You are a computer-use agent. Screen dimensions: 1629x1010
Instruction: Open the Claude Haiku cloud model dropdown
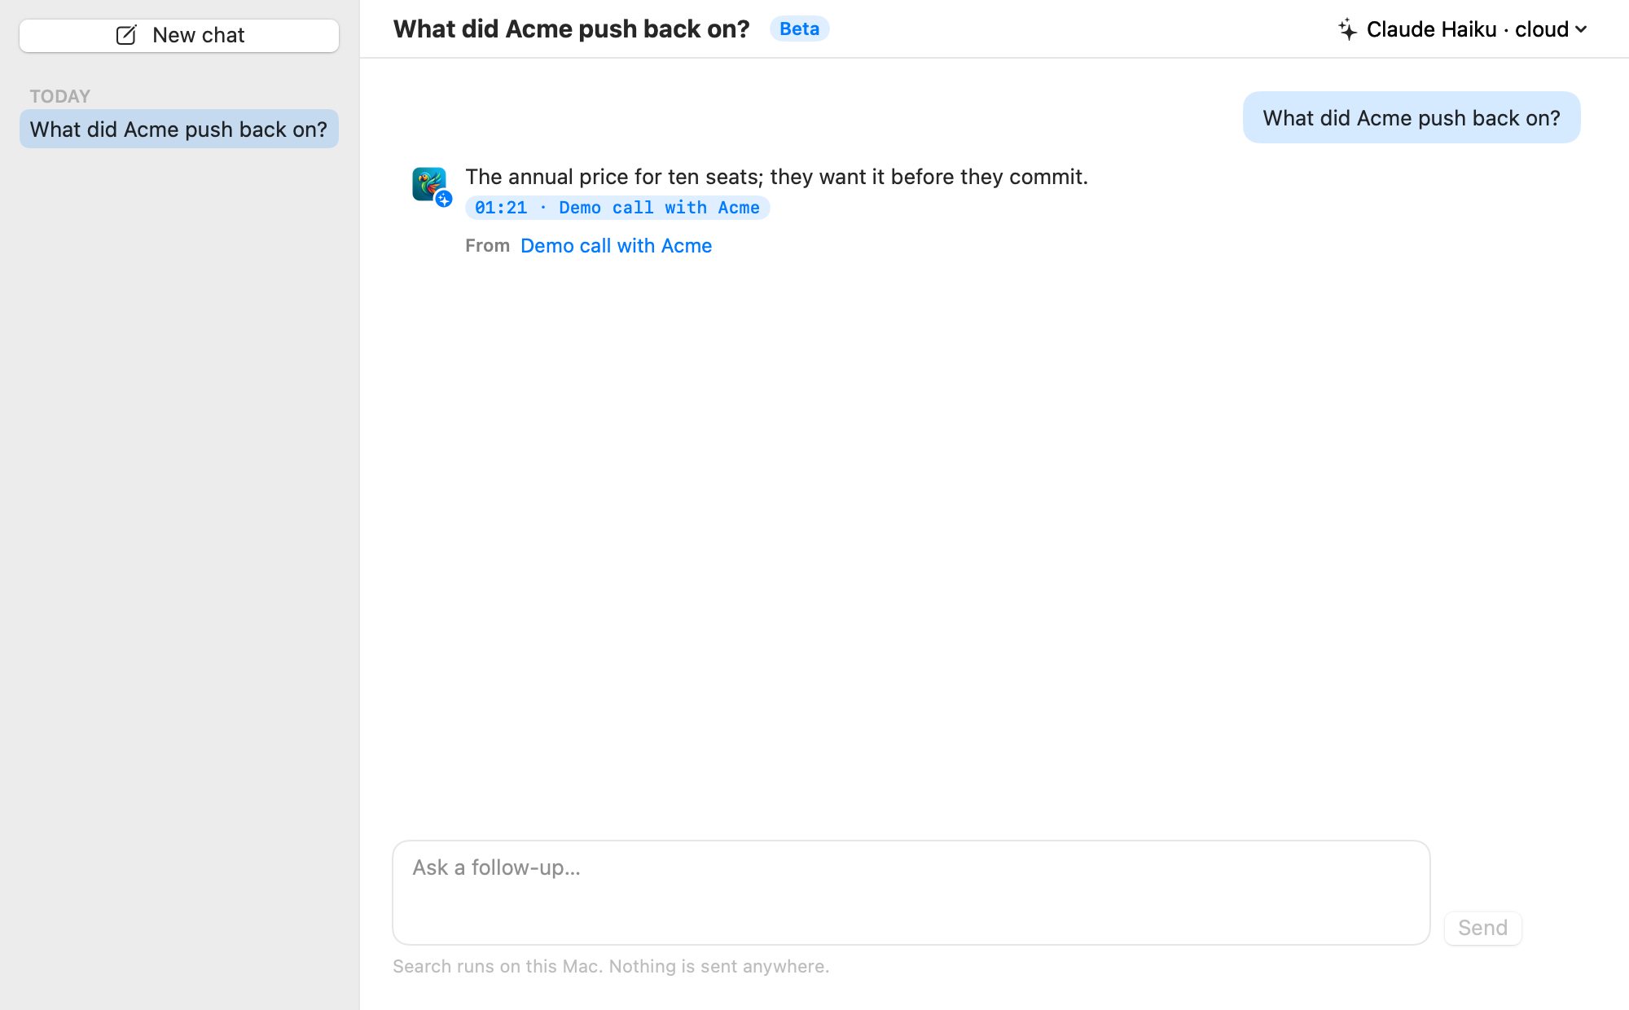[x=1463, y=29]
